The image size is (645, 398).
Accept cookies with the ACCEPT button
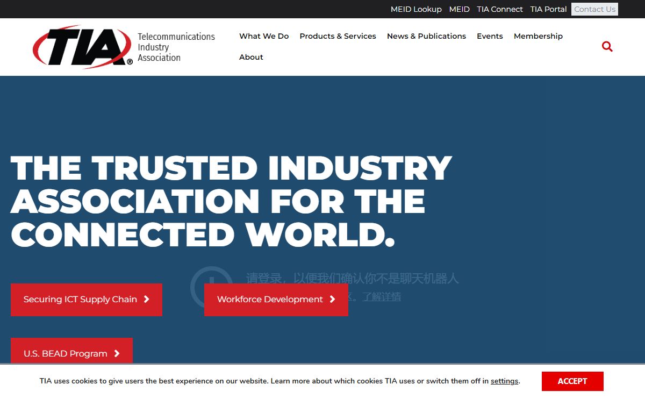pyautogui.click(x=572, y=381)
